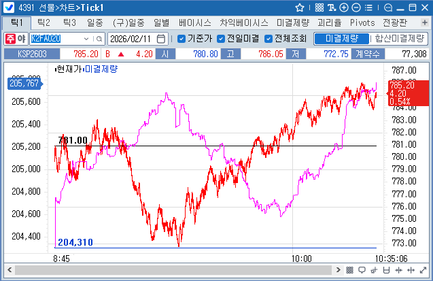This screenshot has width=433, height=281.
Task: Click the star favorites icon in title bar
Action: point(300,7)
